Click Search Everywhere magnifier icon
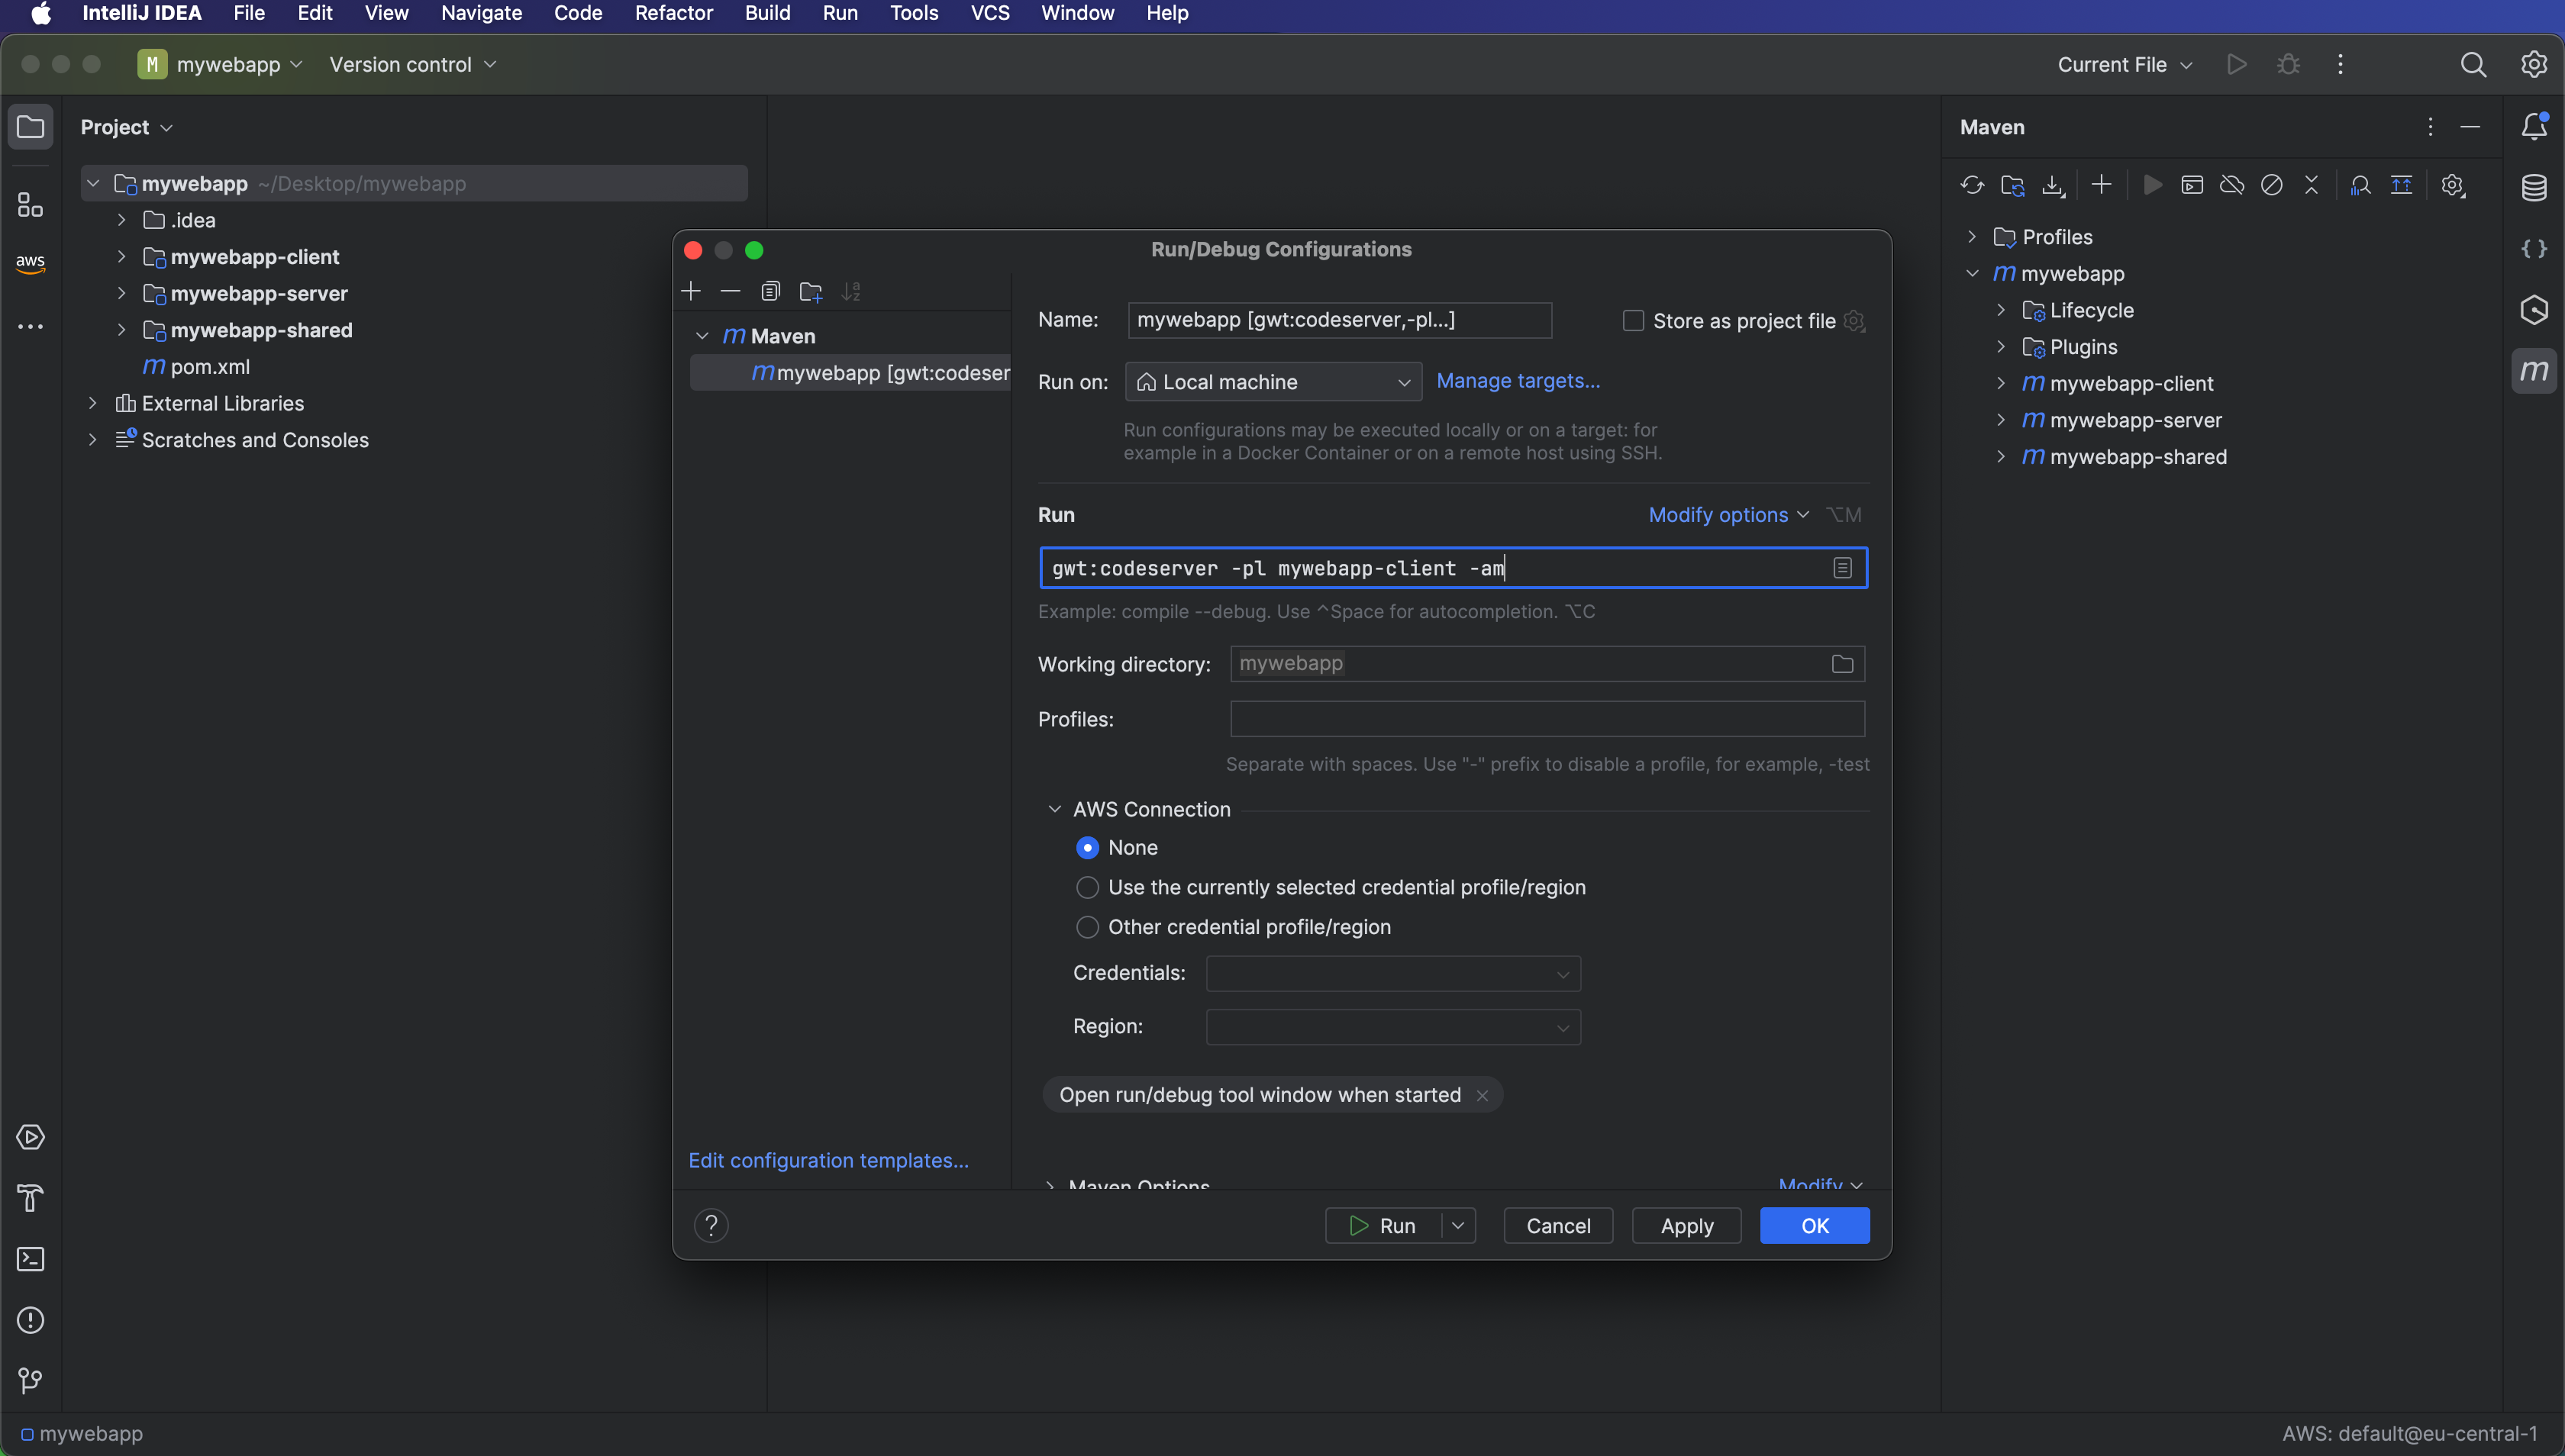Screen dimensions: 2565x1456 (2473, 65)
